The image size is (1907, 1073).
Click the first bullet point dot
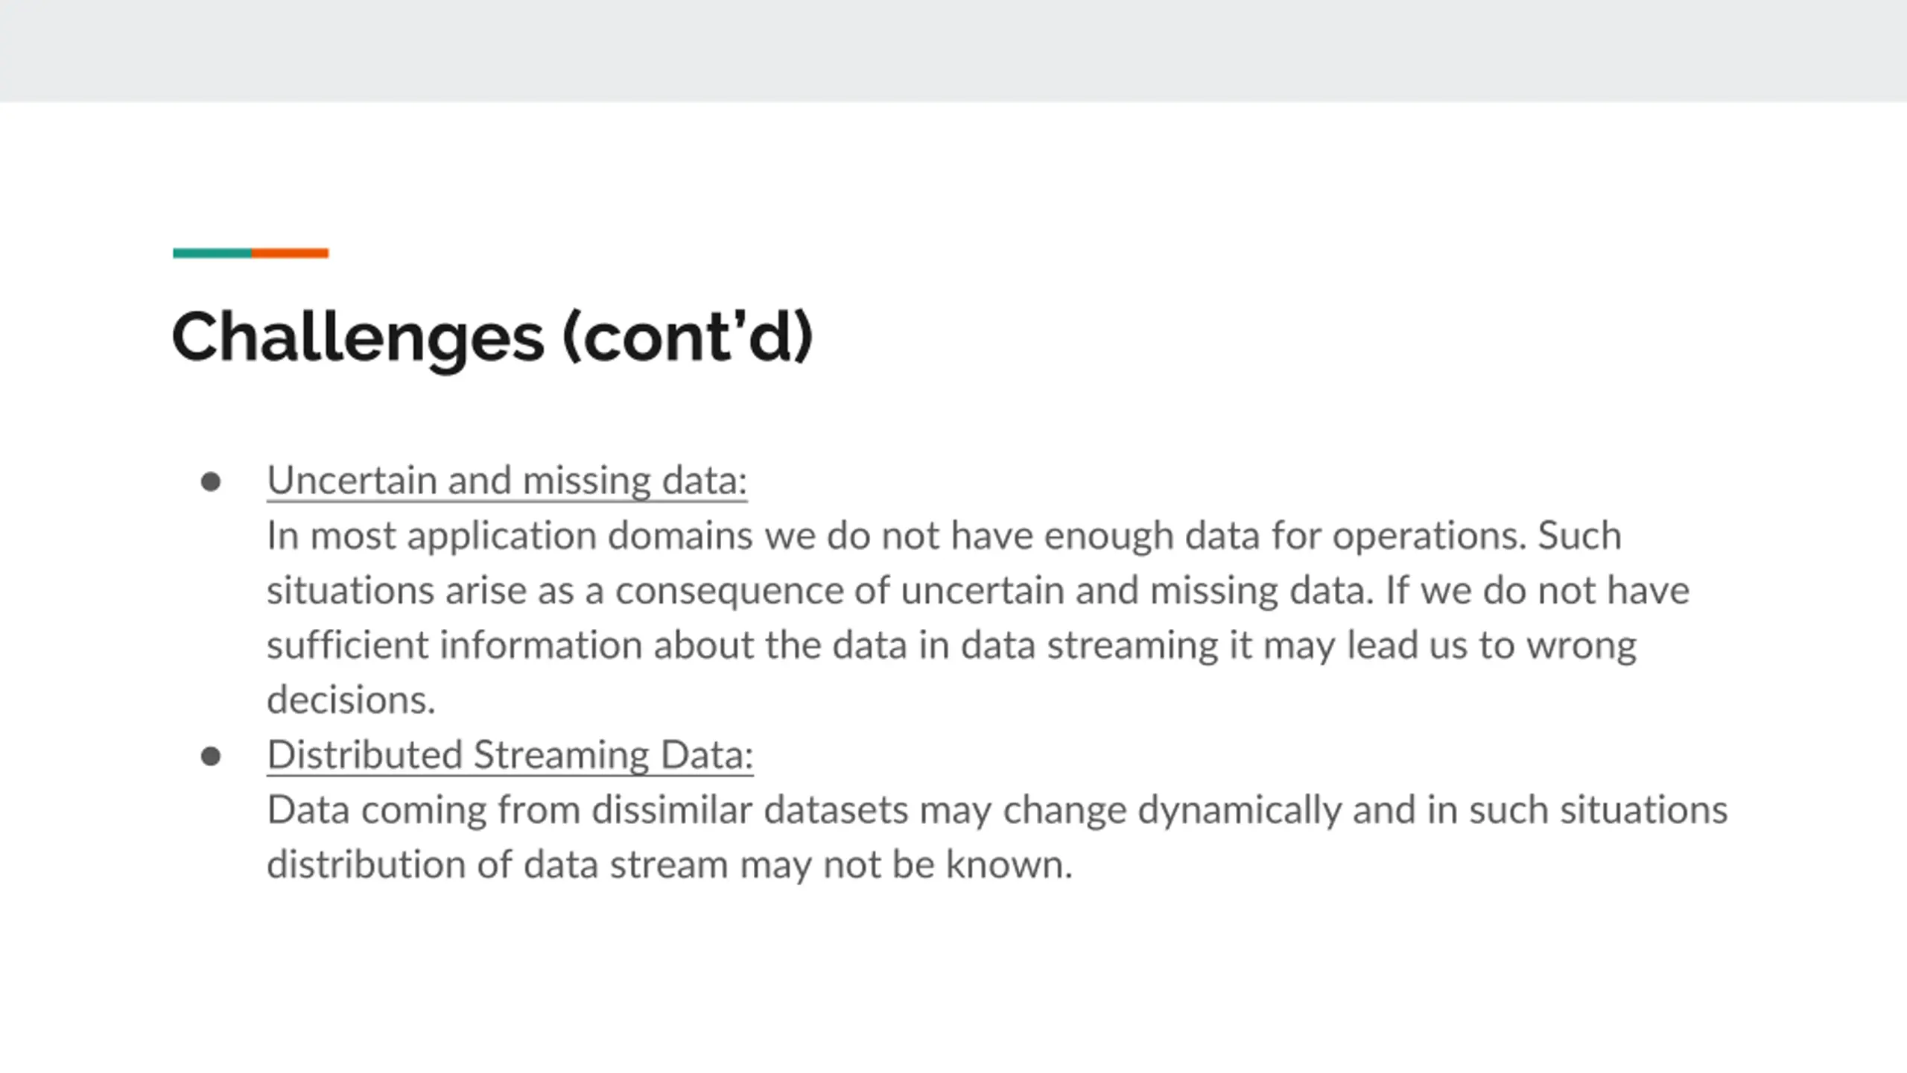211,481
